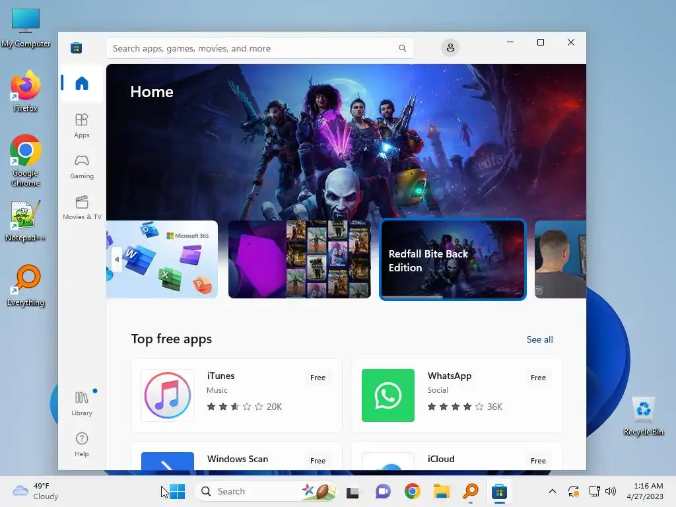676x507 pixels.
Task: Select the Google Chrome desktop shortcut
Action: tap(26, 160)
